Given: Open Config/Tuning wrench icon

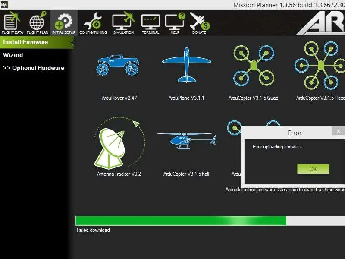Looking at the screenshot, I should coord(93,23).
